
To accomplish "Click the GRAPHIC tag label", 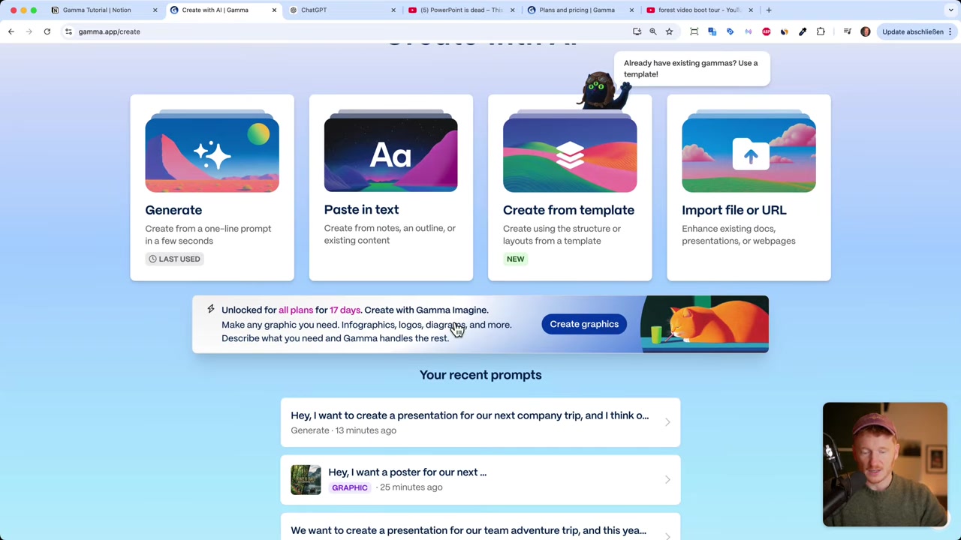I will click(x=350, y=487).
